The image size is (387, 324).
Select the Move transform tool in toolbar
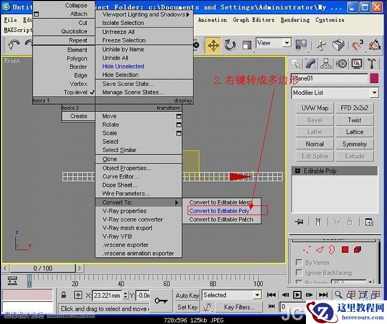(x=213, y=46)
